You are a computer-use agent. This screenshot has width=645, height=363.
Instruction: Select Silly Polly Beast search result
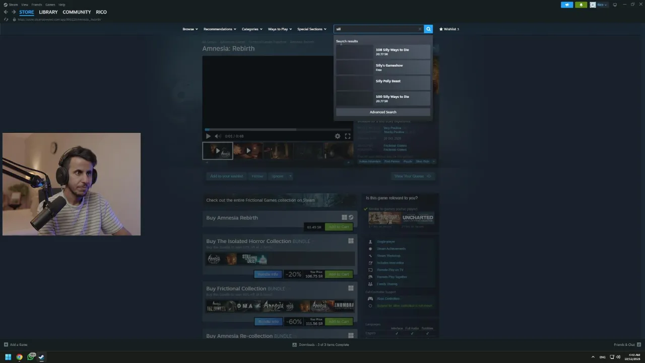pos(383,83)
